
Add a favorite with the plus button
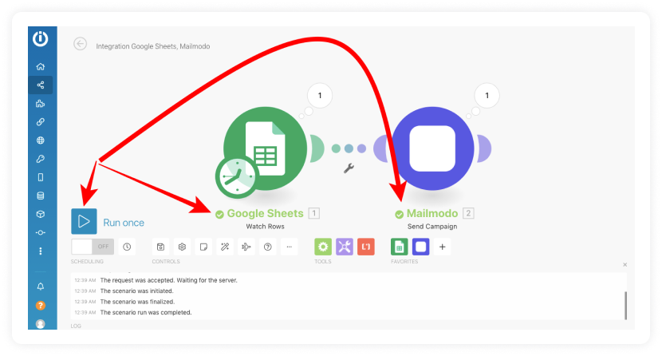point(443,247)
